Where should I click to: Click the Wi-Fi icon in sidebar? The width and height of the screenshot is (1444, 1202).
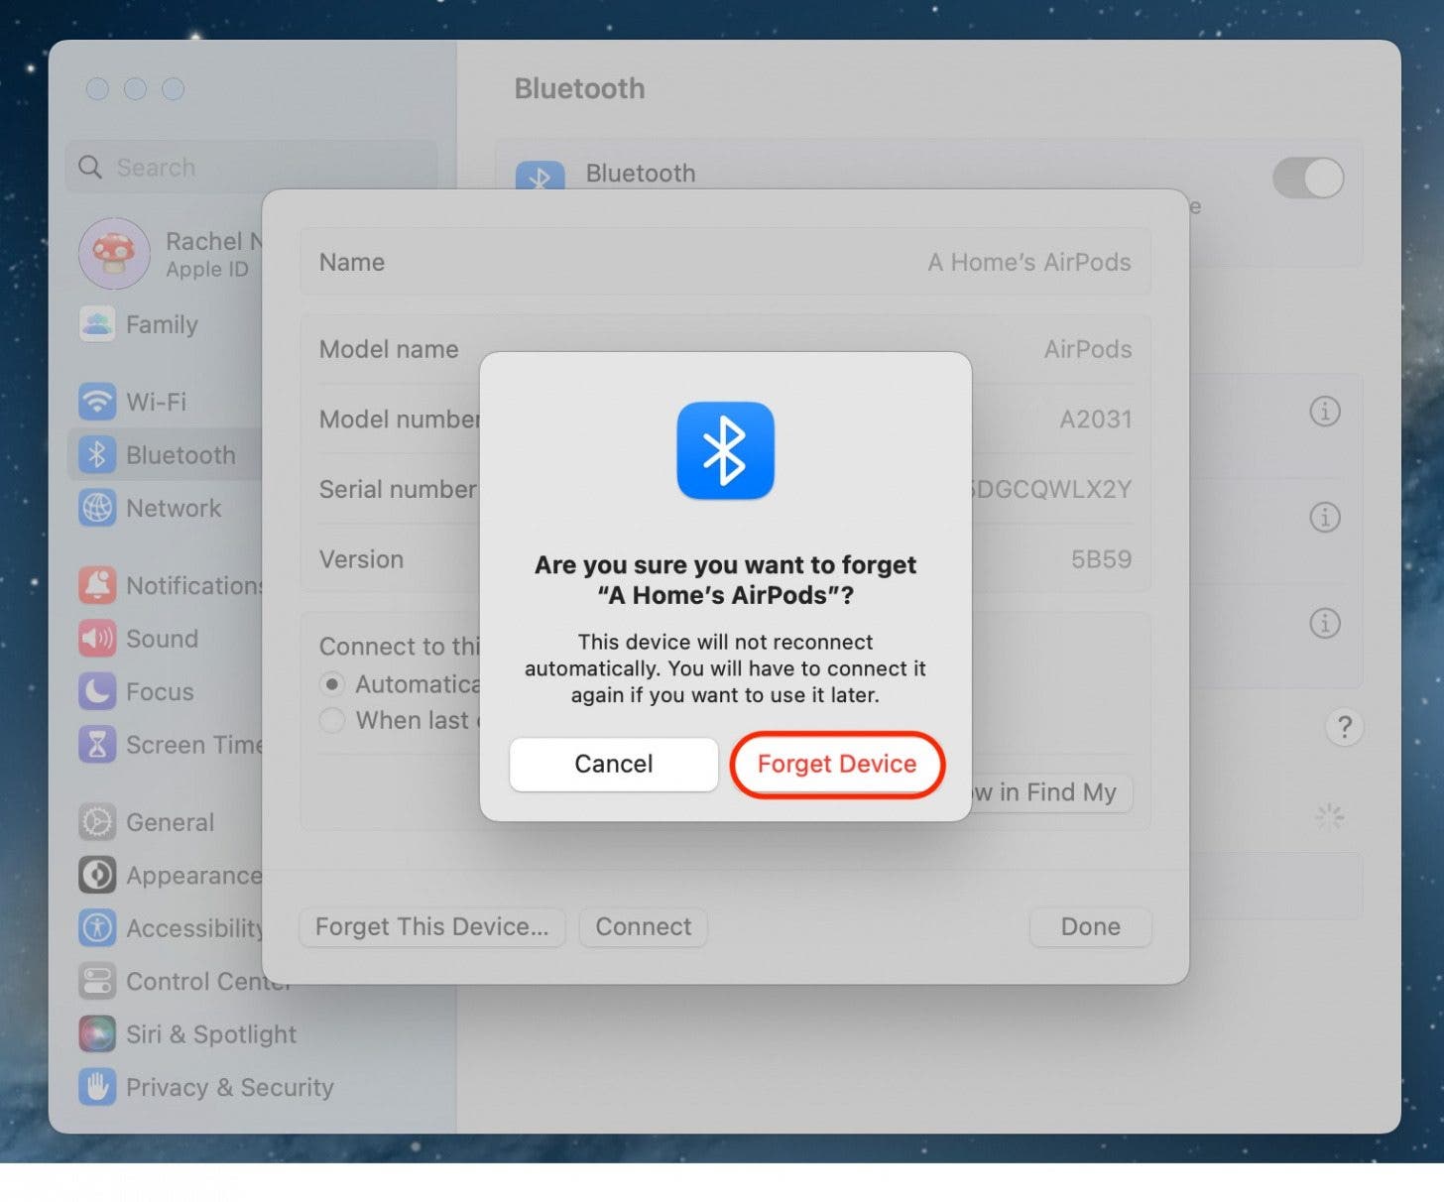pos(97,402)
